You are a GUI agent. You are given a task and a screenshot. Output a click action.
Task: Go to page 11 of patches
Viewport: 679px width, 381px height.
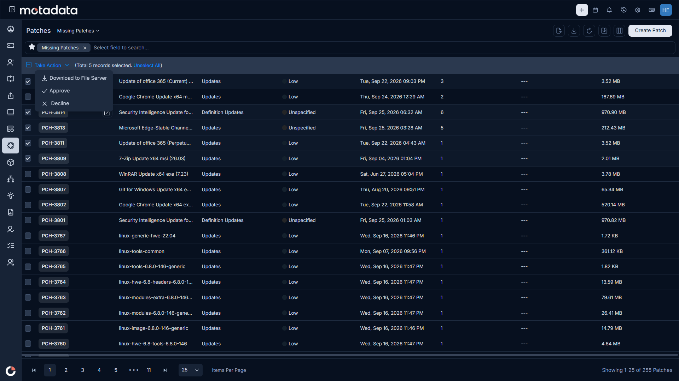[149, 370]
